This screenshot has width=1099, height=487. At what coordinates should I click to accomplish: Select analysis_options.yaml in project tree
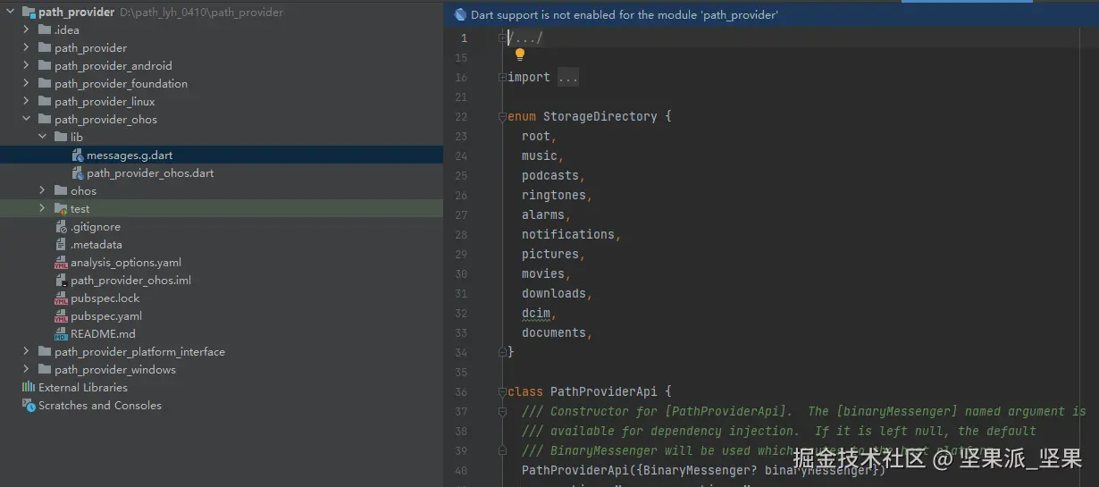click(x=126, y=263)
